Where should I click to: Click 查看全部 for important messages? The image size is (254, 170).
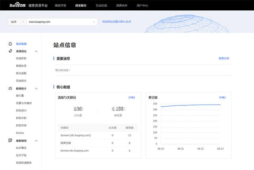[x=224, y=58]
